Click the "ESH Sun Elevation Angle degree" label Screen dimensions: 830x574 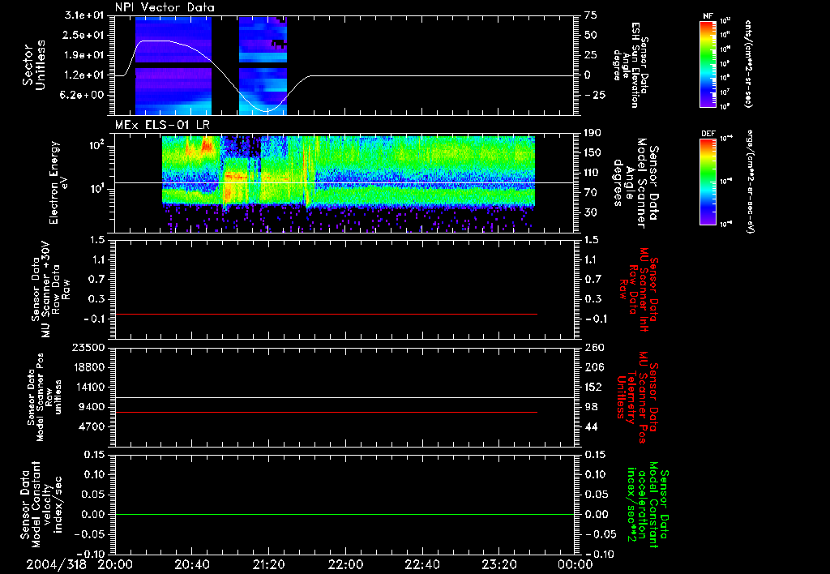tap(630, 65)
